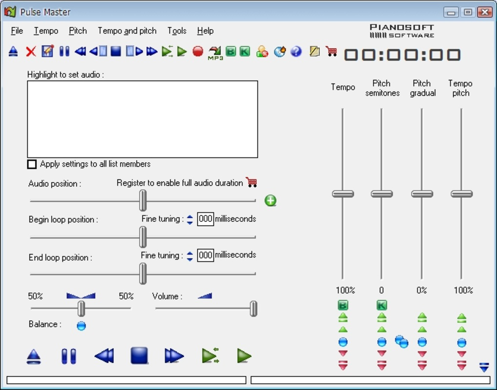
Task: Click the green K icon in the top toolbar
Action: pos(245,51)
